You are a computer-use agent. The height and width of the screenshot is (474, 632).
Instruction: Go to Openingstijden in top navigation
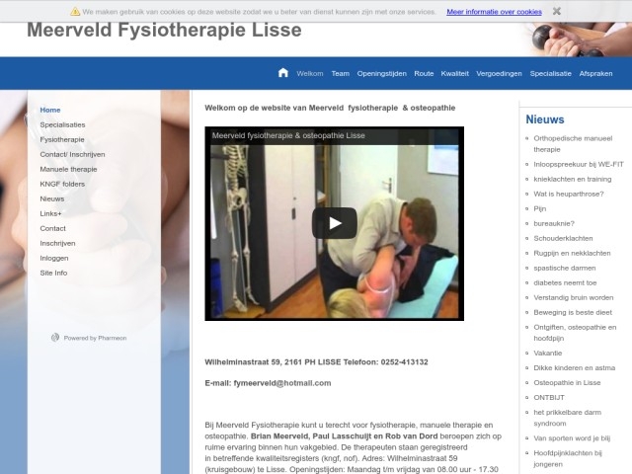[381, 73]
